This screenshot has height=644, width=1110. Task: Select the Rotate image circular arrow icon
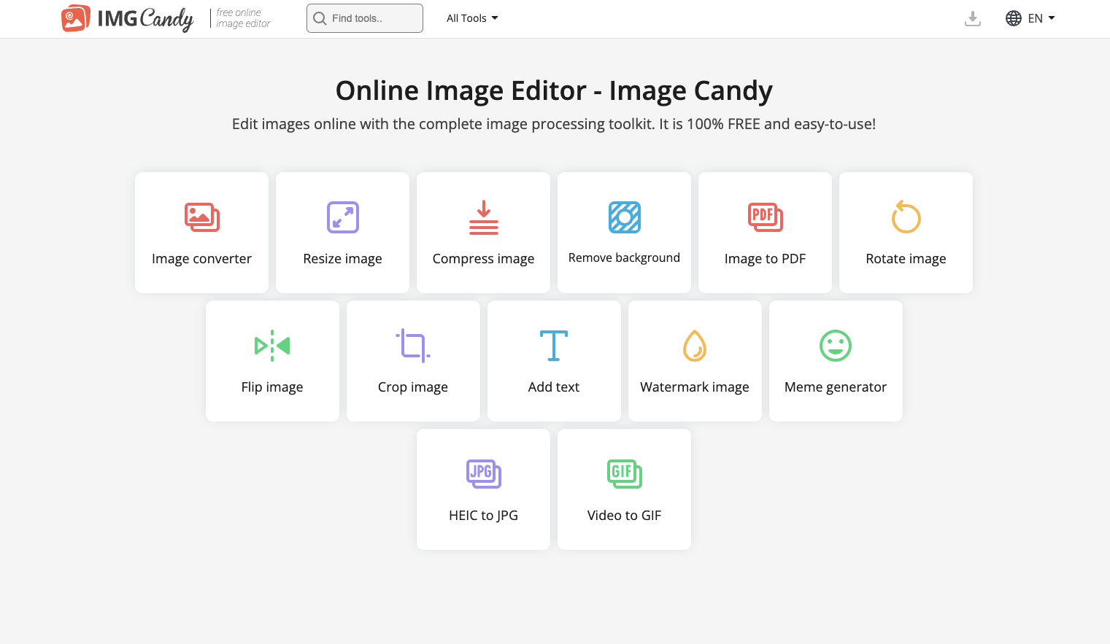(x=906, y=217)
